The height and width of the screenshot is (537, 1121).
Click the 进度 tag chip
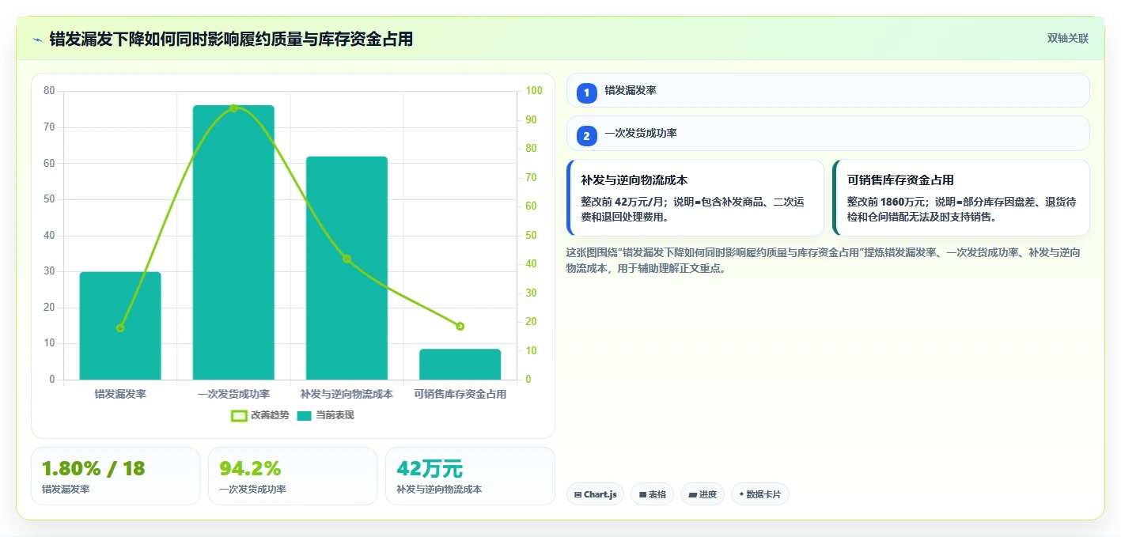tap(703, 494)
